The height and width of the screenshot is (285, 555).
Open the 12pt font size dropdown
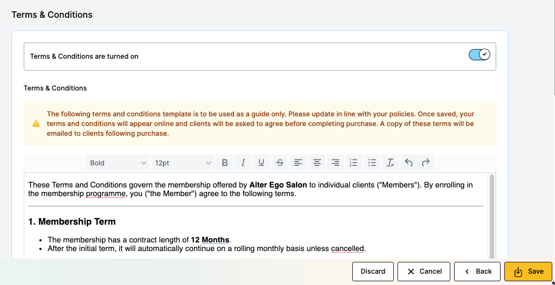coord(183,163)
